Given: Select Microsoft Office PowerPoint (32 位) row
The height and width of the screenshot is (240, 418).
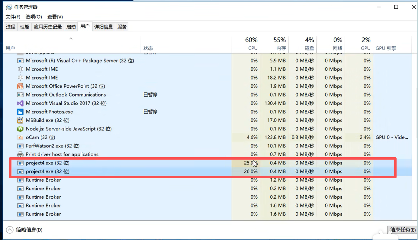Looking at the screenshot, I should [208, 86].
